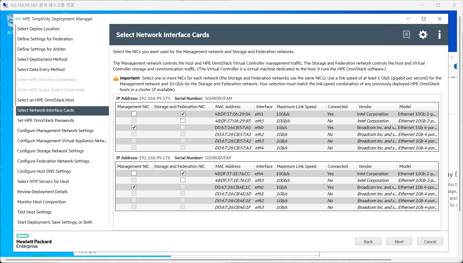Click second table's Vendor column header
Viewport: 463px width, 263px height.
pos(377,166)
